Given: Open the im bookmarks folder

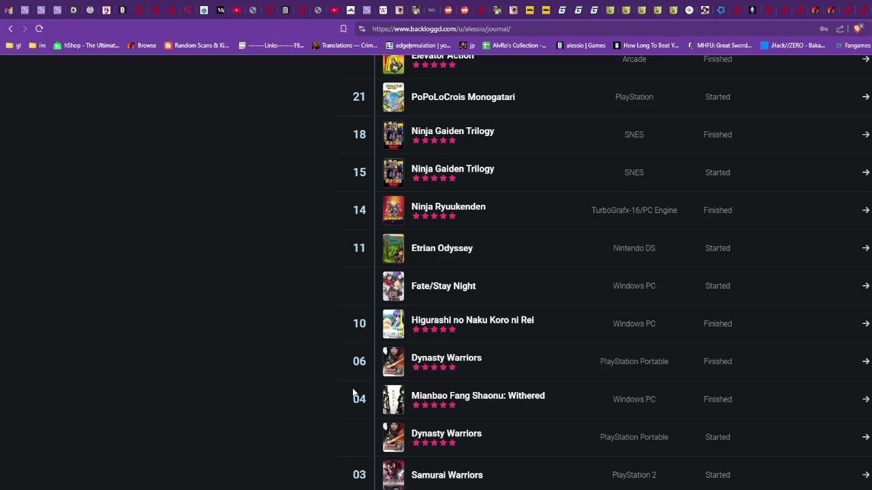Looking at the screenshot, I should 37,46.
